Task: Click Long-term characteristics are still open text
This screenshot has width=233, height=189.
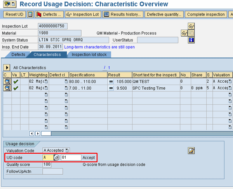Action: click(99, 47)
